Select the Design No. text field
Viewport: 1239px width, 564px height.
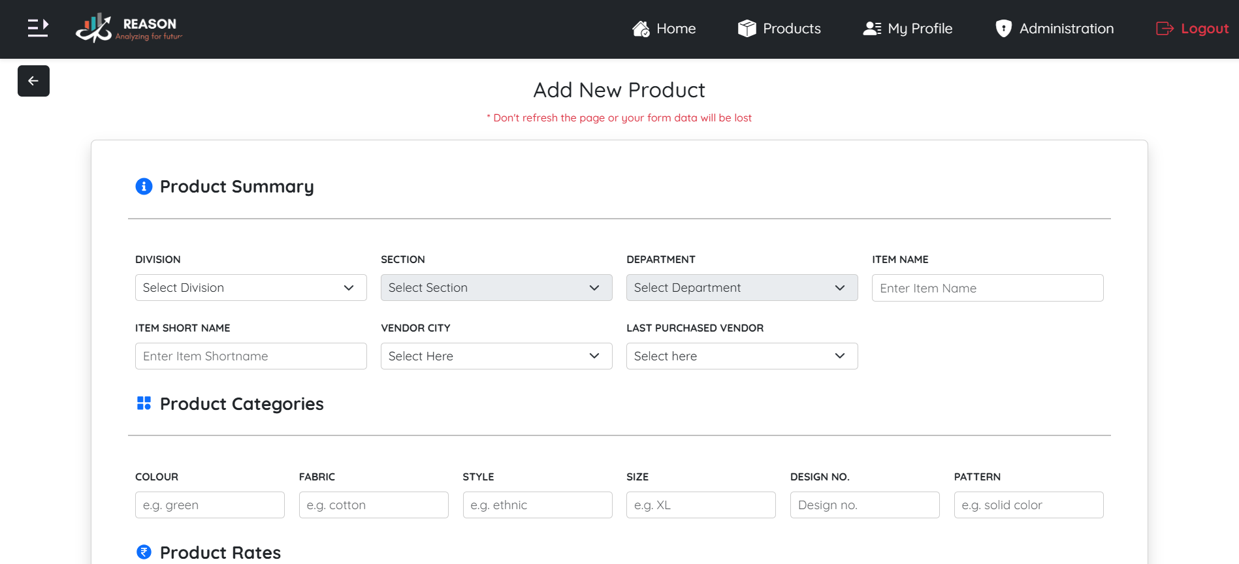coord(865,505)
